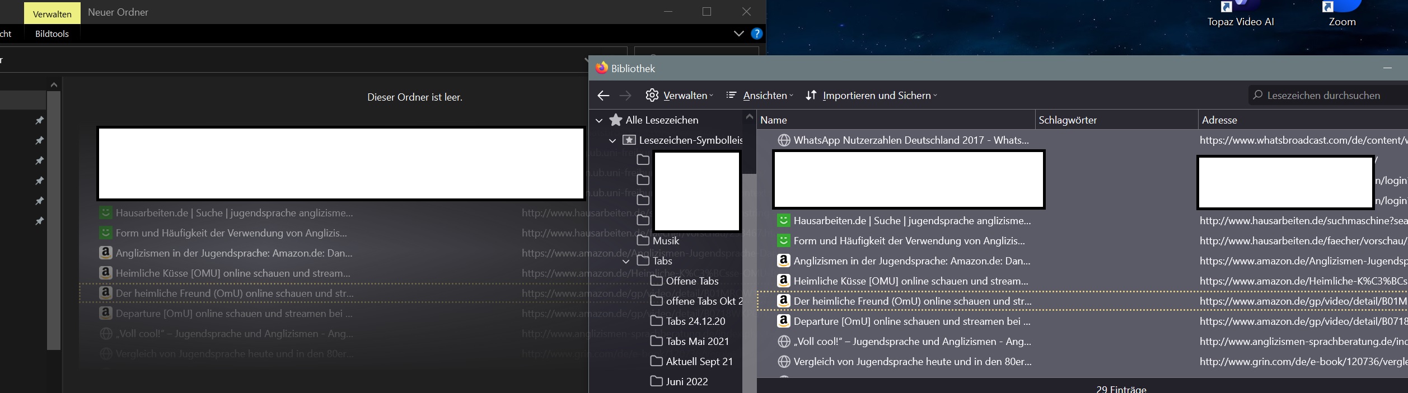Open the Musik bookmark folder
This screenshot has height=393, width=1408.
(x=658, y=241)
